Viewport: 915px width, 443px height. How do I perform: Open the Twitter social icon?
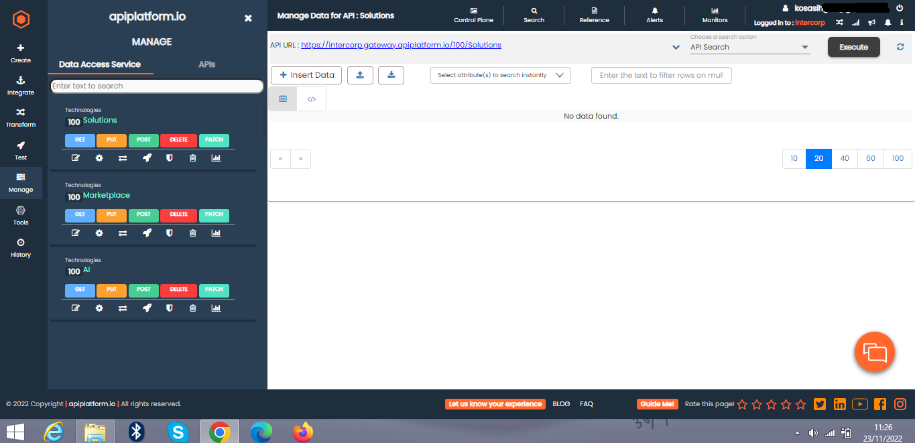click(x=819, y=404)
